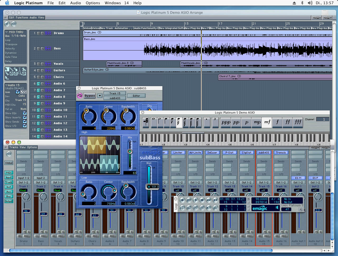The width and height of the screenshot is (338, 256).
Task: Toggle the Show Sends checkbox
Action: (25, 122)
